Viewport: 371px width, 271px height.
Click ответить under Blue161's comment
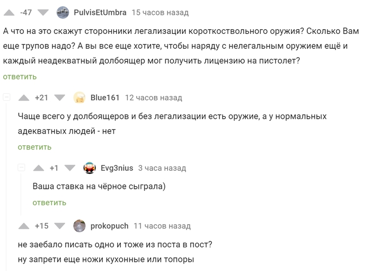click(x=34, y=147)
